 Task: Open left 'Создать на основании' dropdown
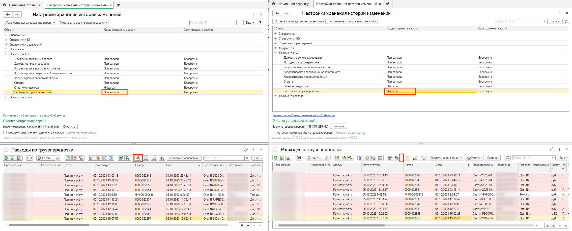184,158
